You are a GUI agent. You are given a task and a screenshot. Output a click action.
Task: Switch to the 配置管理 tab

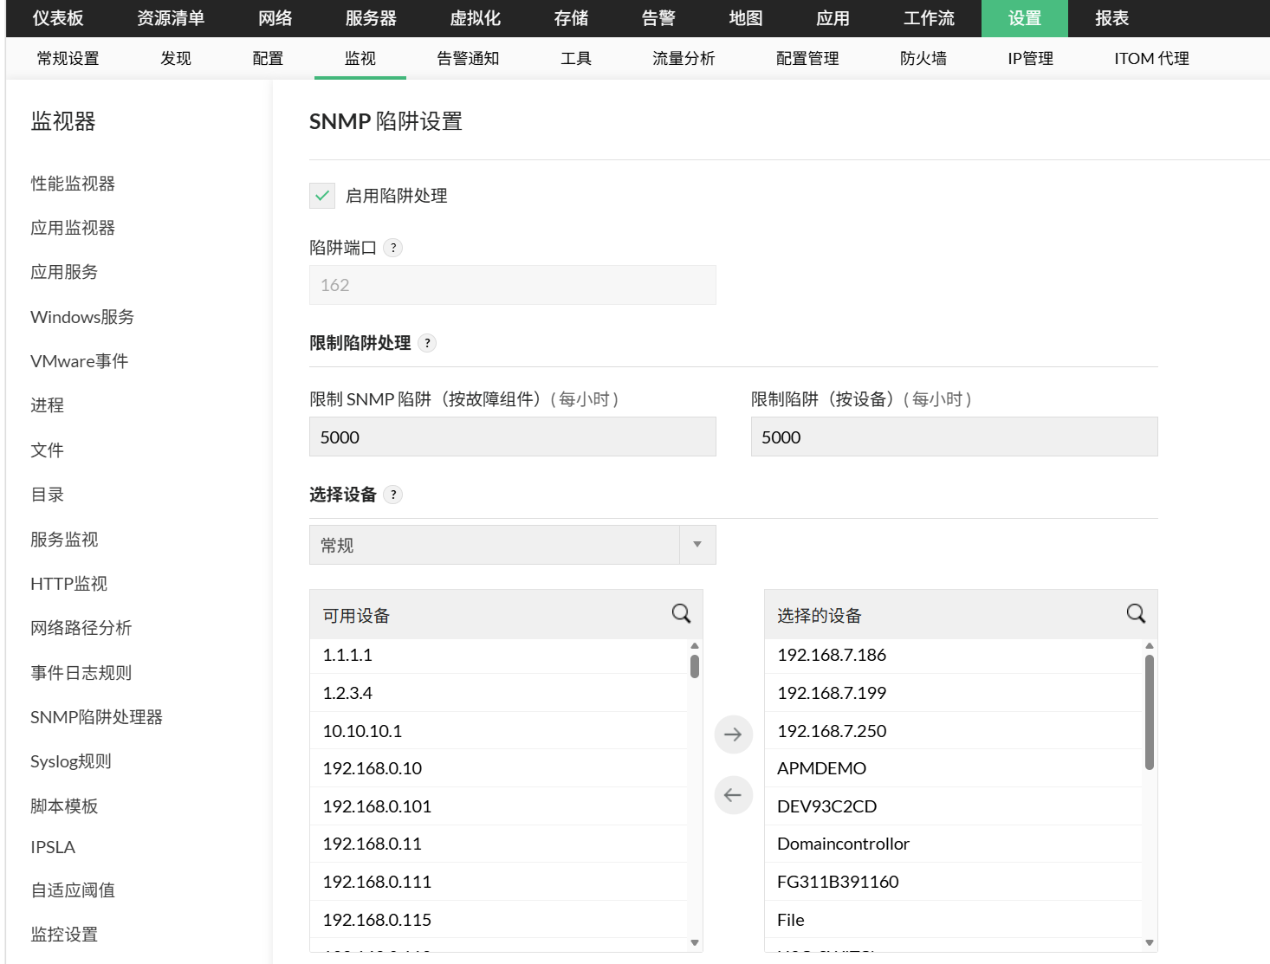(x=807, y=58)
